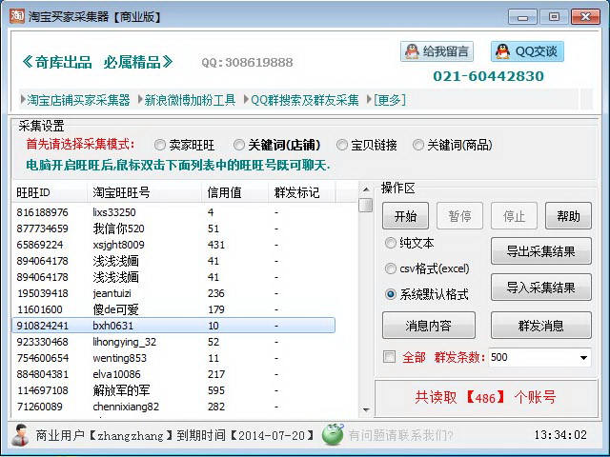Select row with 旺旺号 wenting853
Image resolution: width=610 pixels, height=457 pixels.
point(173,358)
